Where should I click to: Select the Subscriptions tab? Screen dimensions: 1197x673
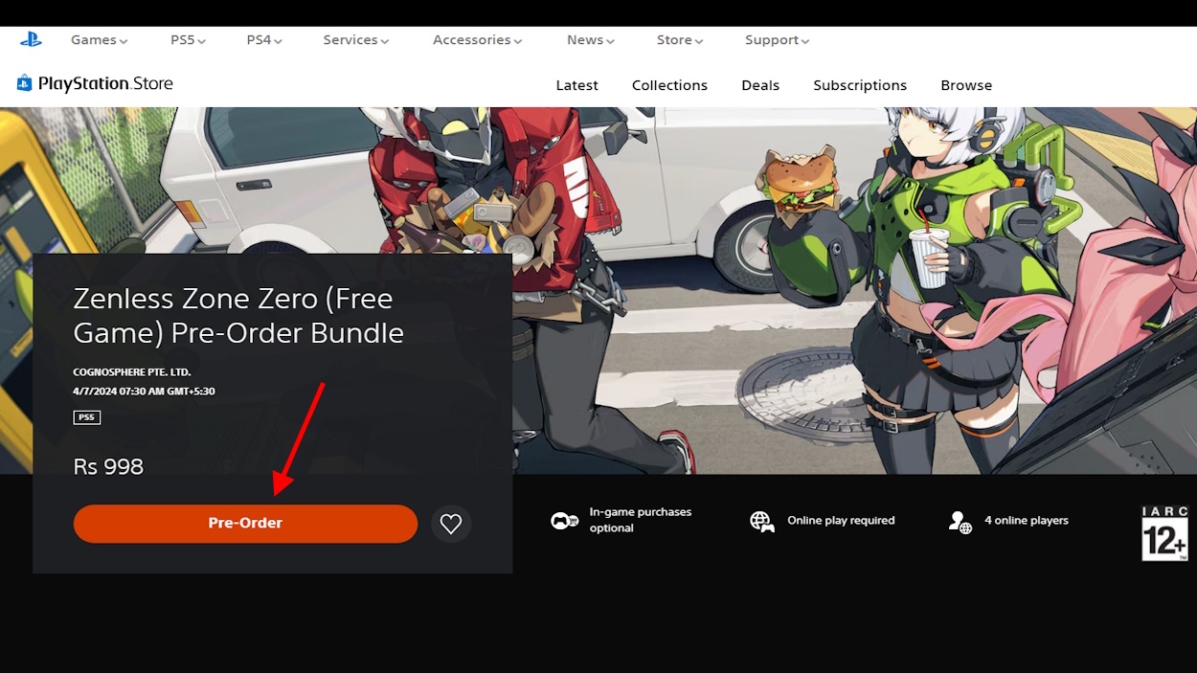pos(859,84)
